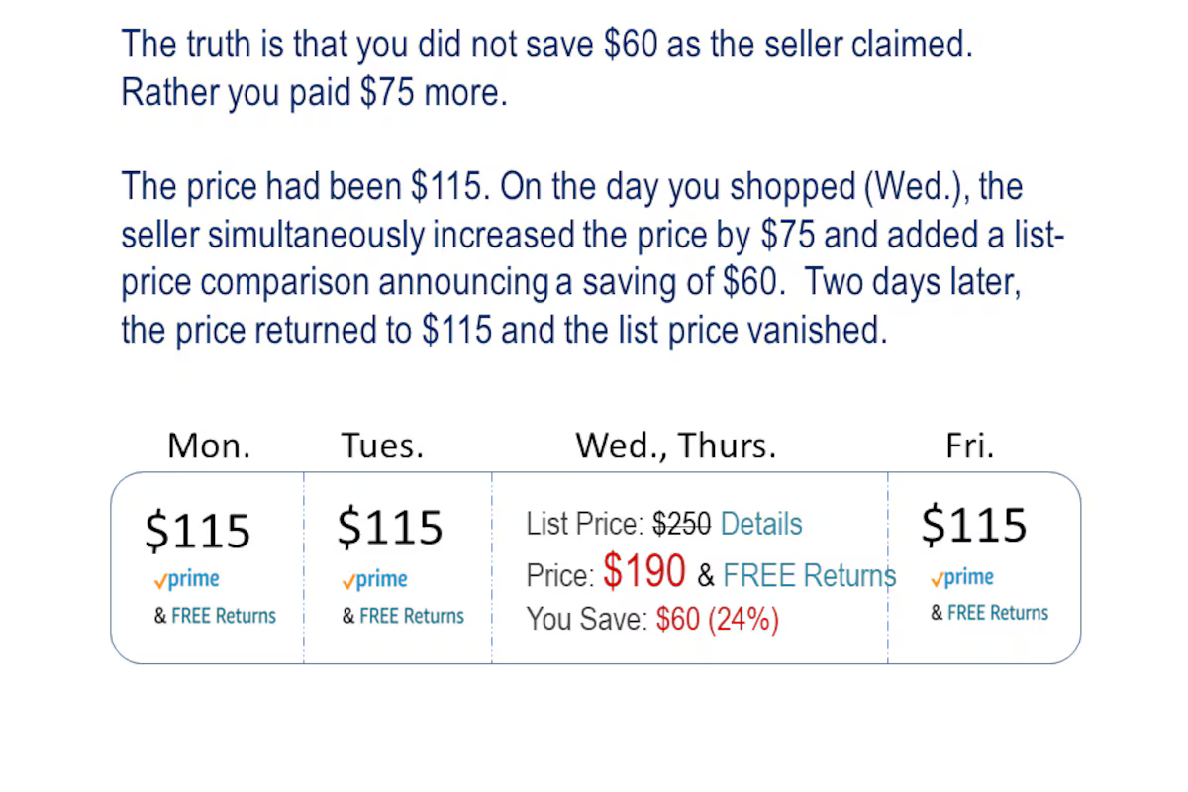The height and width of the screenshot is (792, 1188).
Task: Click the 'List Price:' label
Action: [x=586, y=524]
